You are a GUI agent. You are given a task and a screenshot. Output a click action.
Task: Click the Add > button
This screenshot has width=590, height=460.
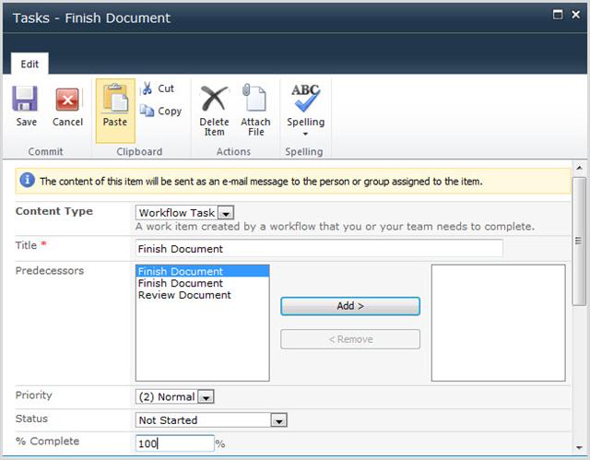pos(350,306)
